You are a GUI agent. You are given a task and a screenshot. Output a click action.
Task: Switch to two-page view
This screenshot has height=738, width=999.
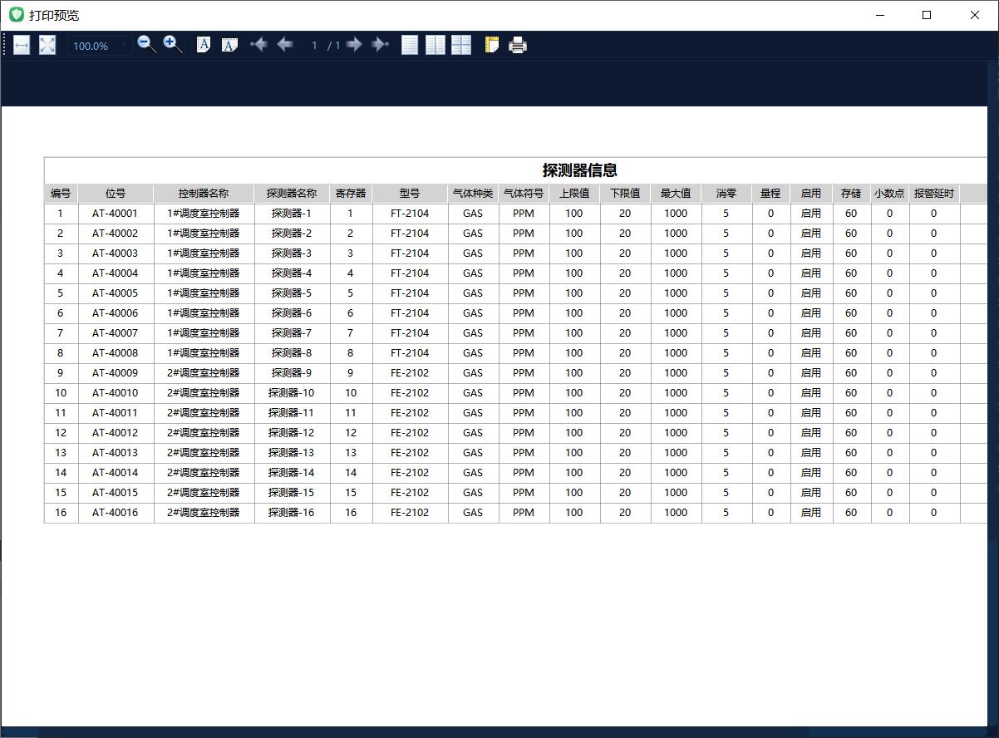point(436,45)
